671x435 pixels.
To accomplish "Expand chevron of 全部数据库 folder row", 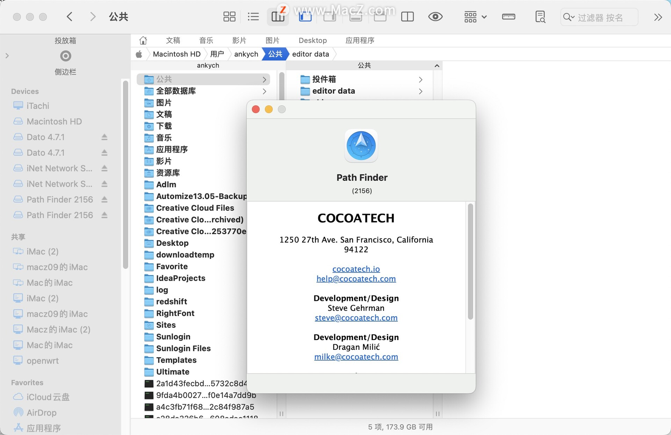I will [x=265, y=91].
